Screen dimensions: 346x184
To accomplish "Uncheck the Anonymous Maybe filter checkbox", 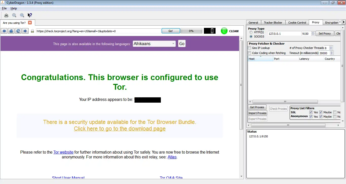I will (321, 117).
